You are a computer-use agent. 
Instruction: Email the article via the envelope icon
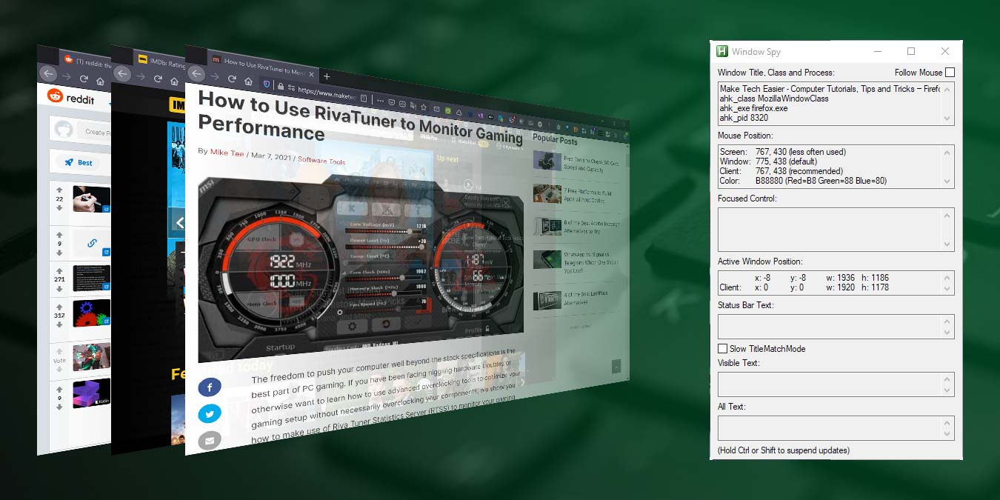(210, 439)
